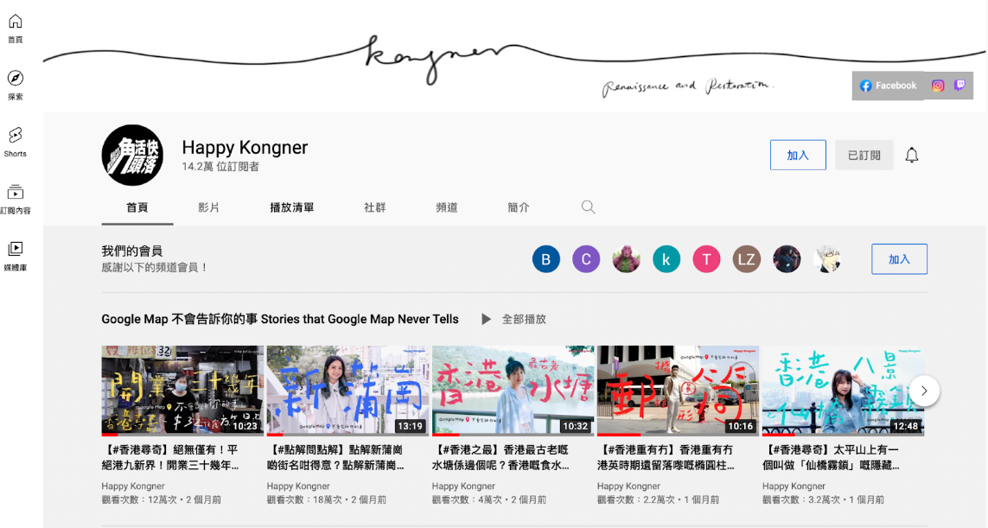Open video title 【#香港重有冇】
Viewport: 988px width, 528px height.
(666, 457)
